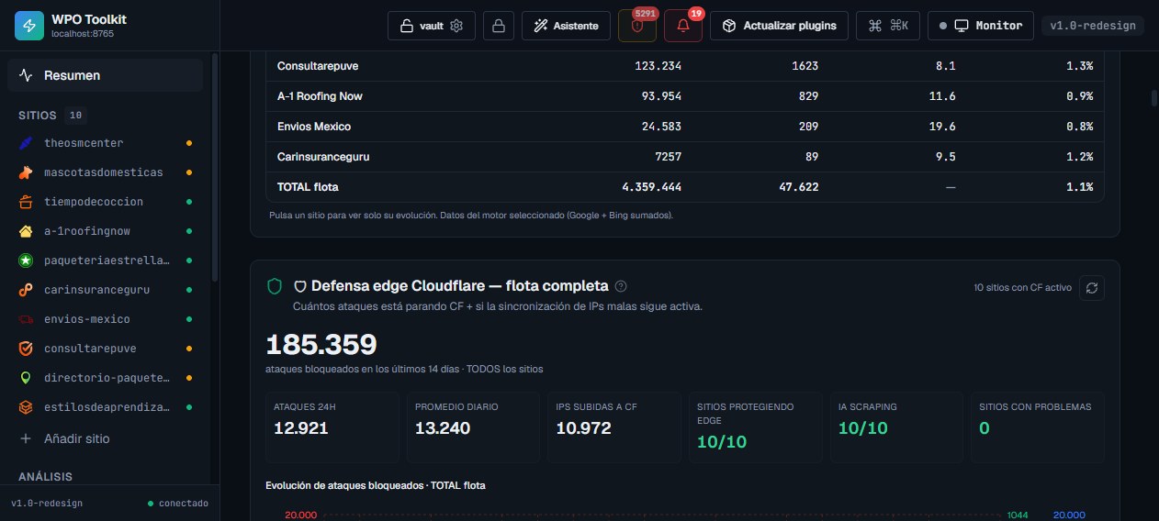Click green shield icon in Cloudflare card

click(x=274, y=287)
